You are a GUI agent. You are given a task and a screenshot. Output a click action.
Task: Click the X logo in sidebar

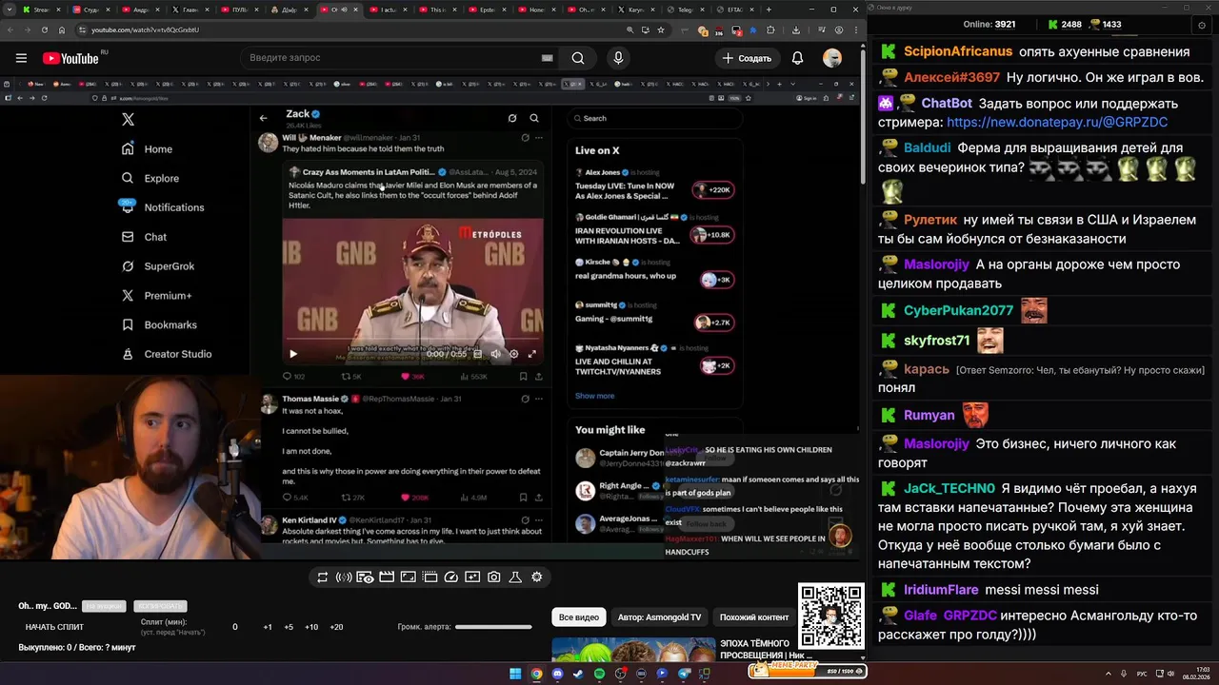128,119
